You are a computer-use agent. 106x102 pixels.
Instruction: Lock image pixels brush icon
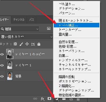coord(21,44)
